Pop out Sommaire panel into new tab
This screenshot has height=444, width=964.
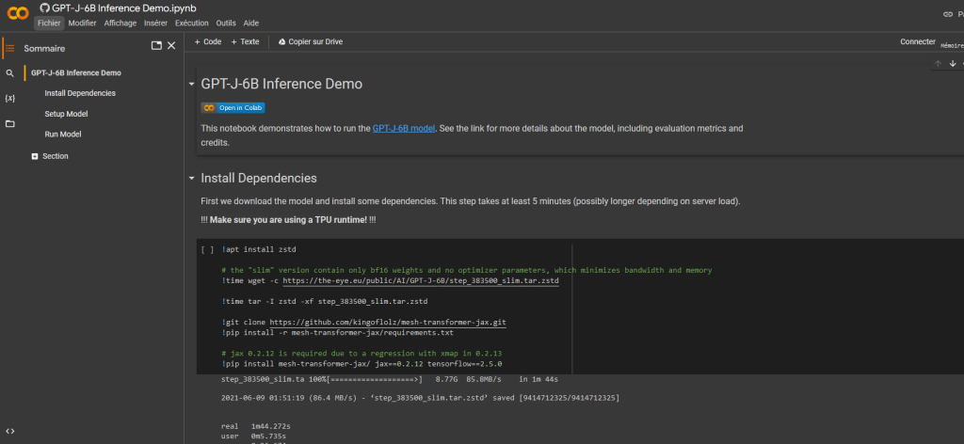pos(156,46)
